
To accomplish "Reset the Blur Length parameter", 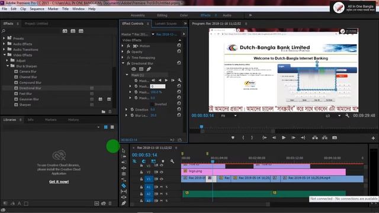I will 179,115.
